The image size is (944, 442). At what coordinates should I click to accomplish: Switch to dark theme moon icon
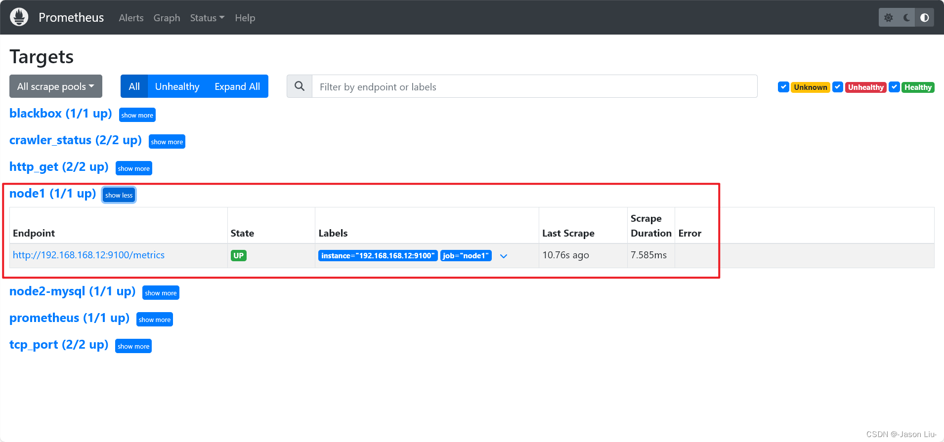906,18
